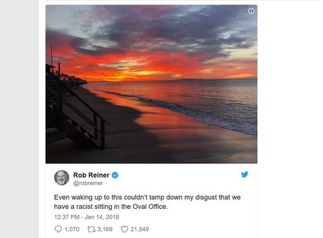Click the reply speech bubble icon
Screen dimensions: 323x238
[58, 229]
